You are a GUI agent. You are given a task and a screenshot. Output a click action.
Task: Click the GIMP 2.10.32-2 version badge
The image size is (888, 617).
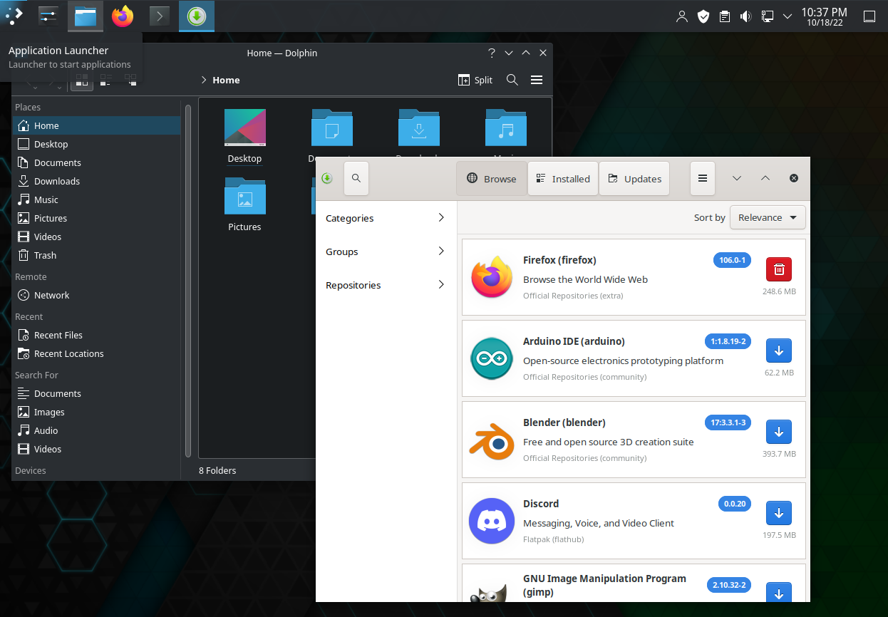[729, 585]
